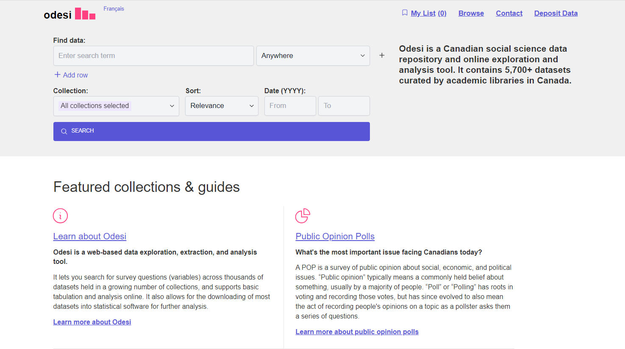Switch language to Français

pos(114,8)
